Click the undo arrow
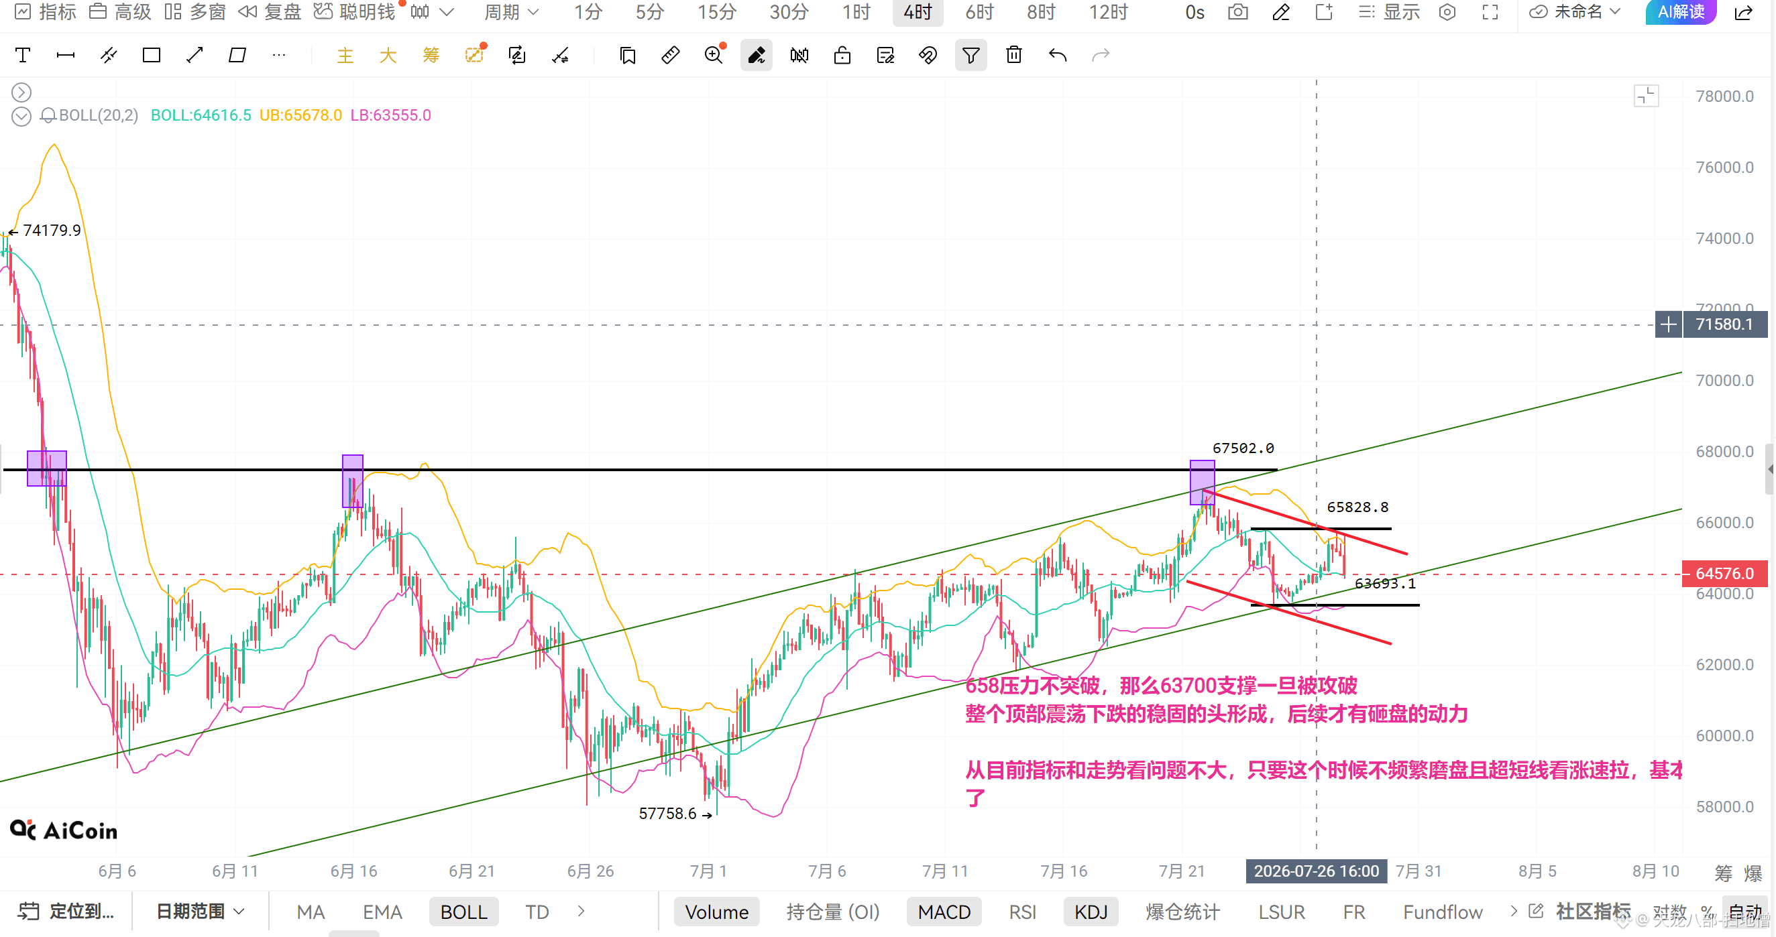1776x937 pixels. point(1057,55)
